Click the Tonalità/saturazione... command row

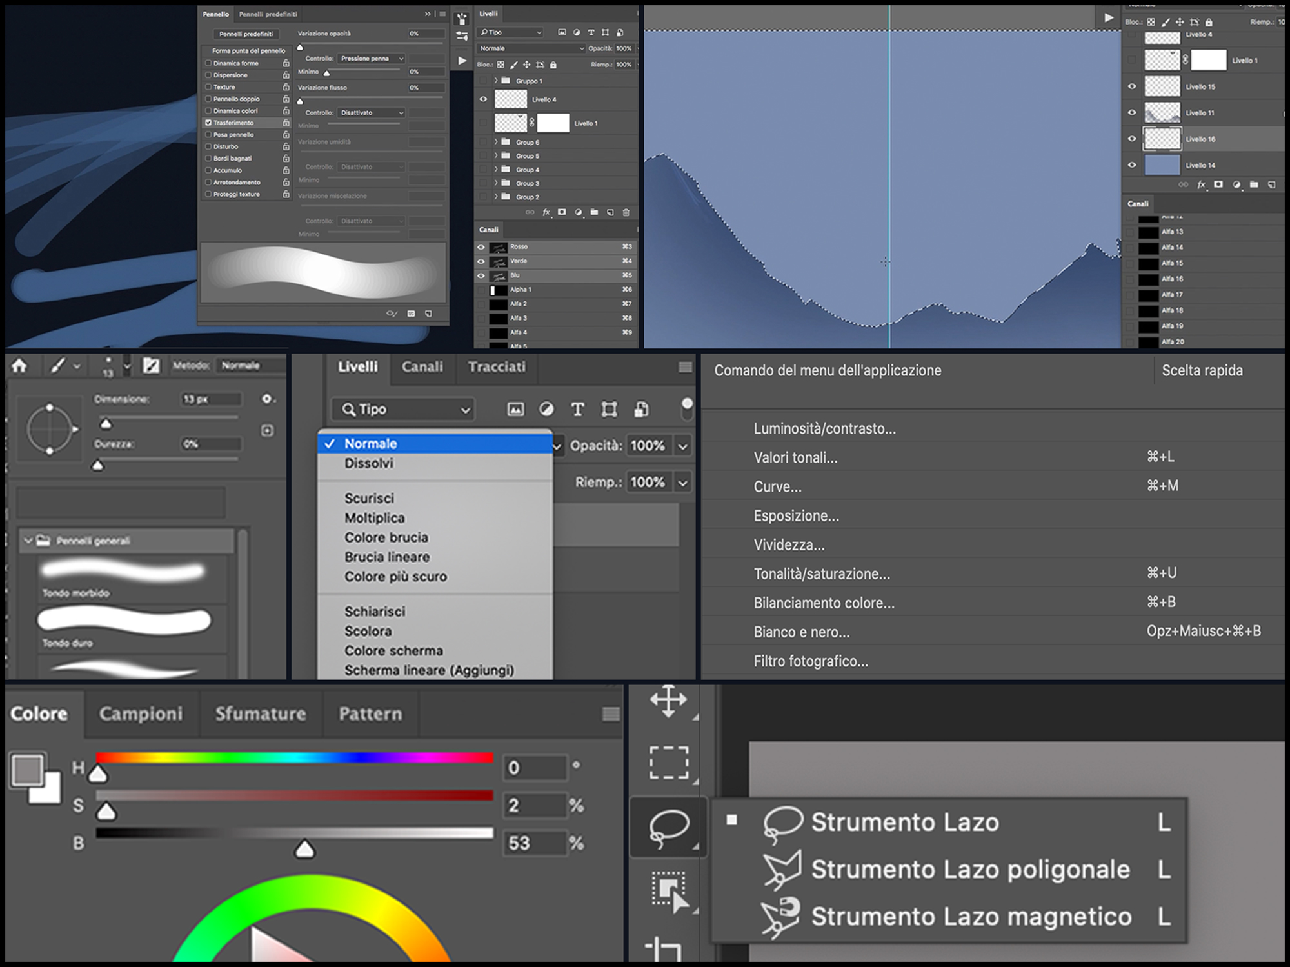tap(993, 574)
